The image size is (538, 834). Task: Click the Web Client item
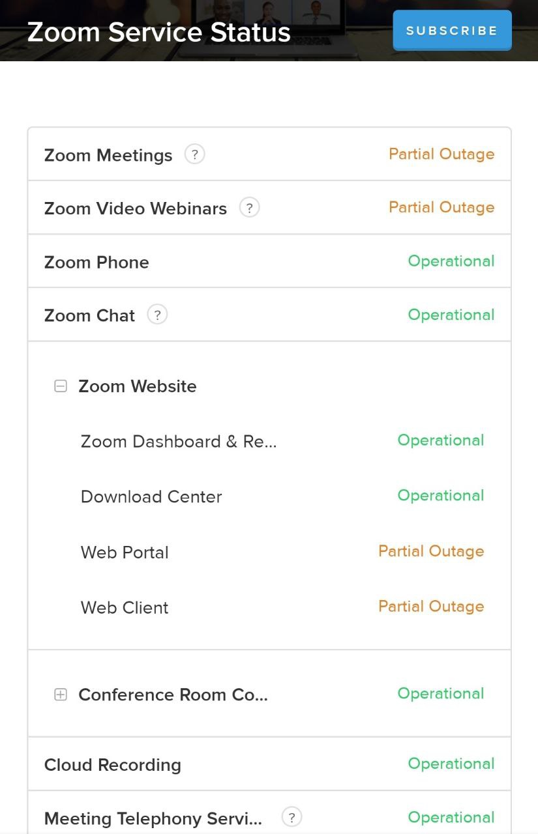click(x=125, y=608)
